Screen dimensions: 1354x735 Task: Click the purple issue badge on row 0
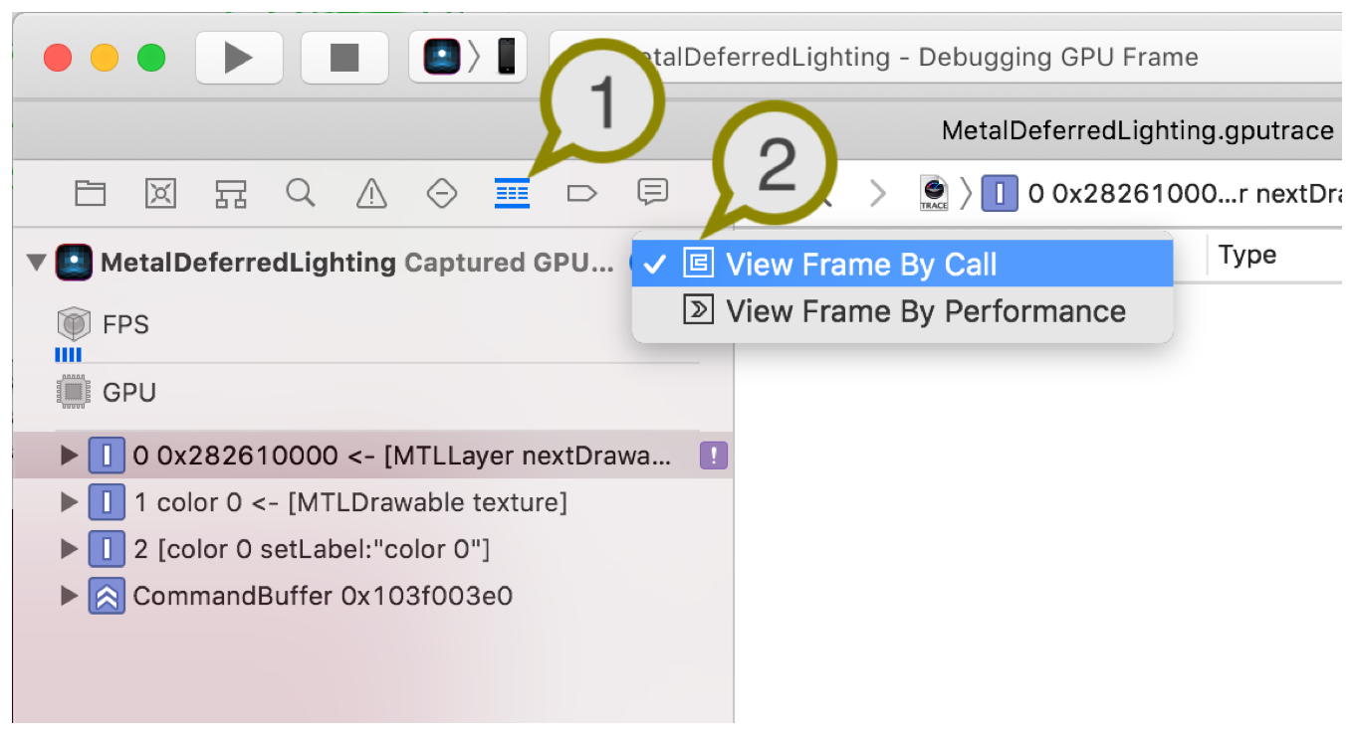(715, 457)
